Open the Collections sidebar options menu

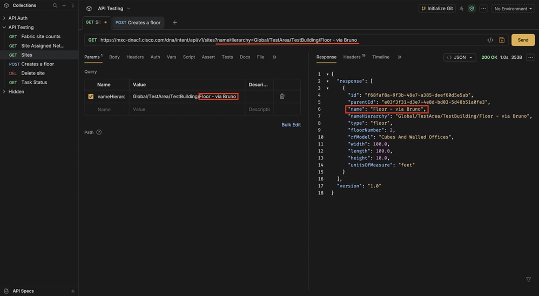tap(73, 5)
